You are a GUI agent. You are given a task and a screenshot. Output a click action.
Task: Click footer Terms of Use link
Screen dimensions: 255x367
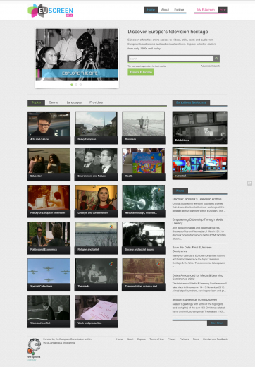156,339
